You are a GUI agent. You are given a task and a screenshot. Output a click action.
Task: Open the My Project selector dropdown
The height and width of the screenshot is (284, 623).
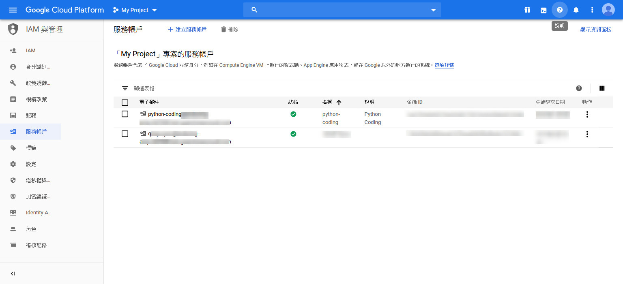pos(135,10)
